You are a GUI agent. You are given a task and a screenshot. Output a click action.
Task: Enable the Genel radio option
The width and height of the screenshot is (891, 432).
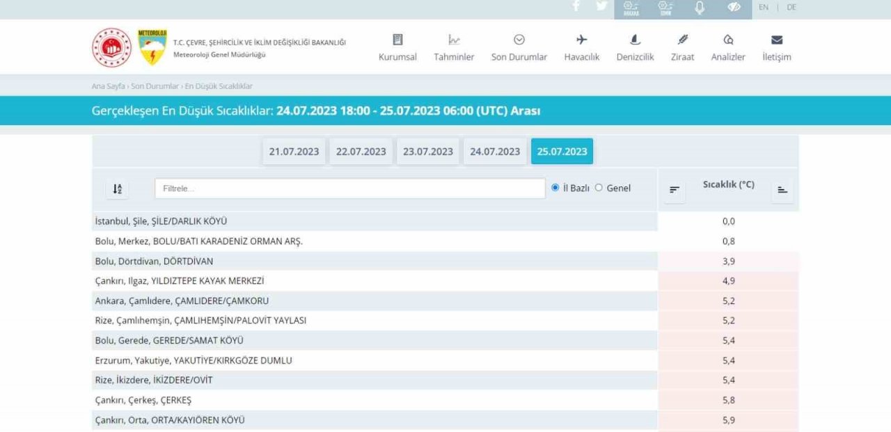point(598,188)
